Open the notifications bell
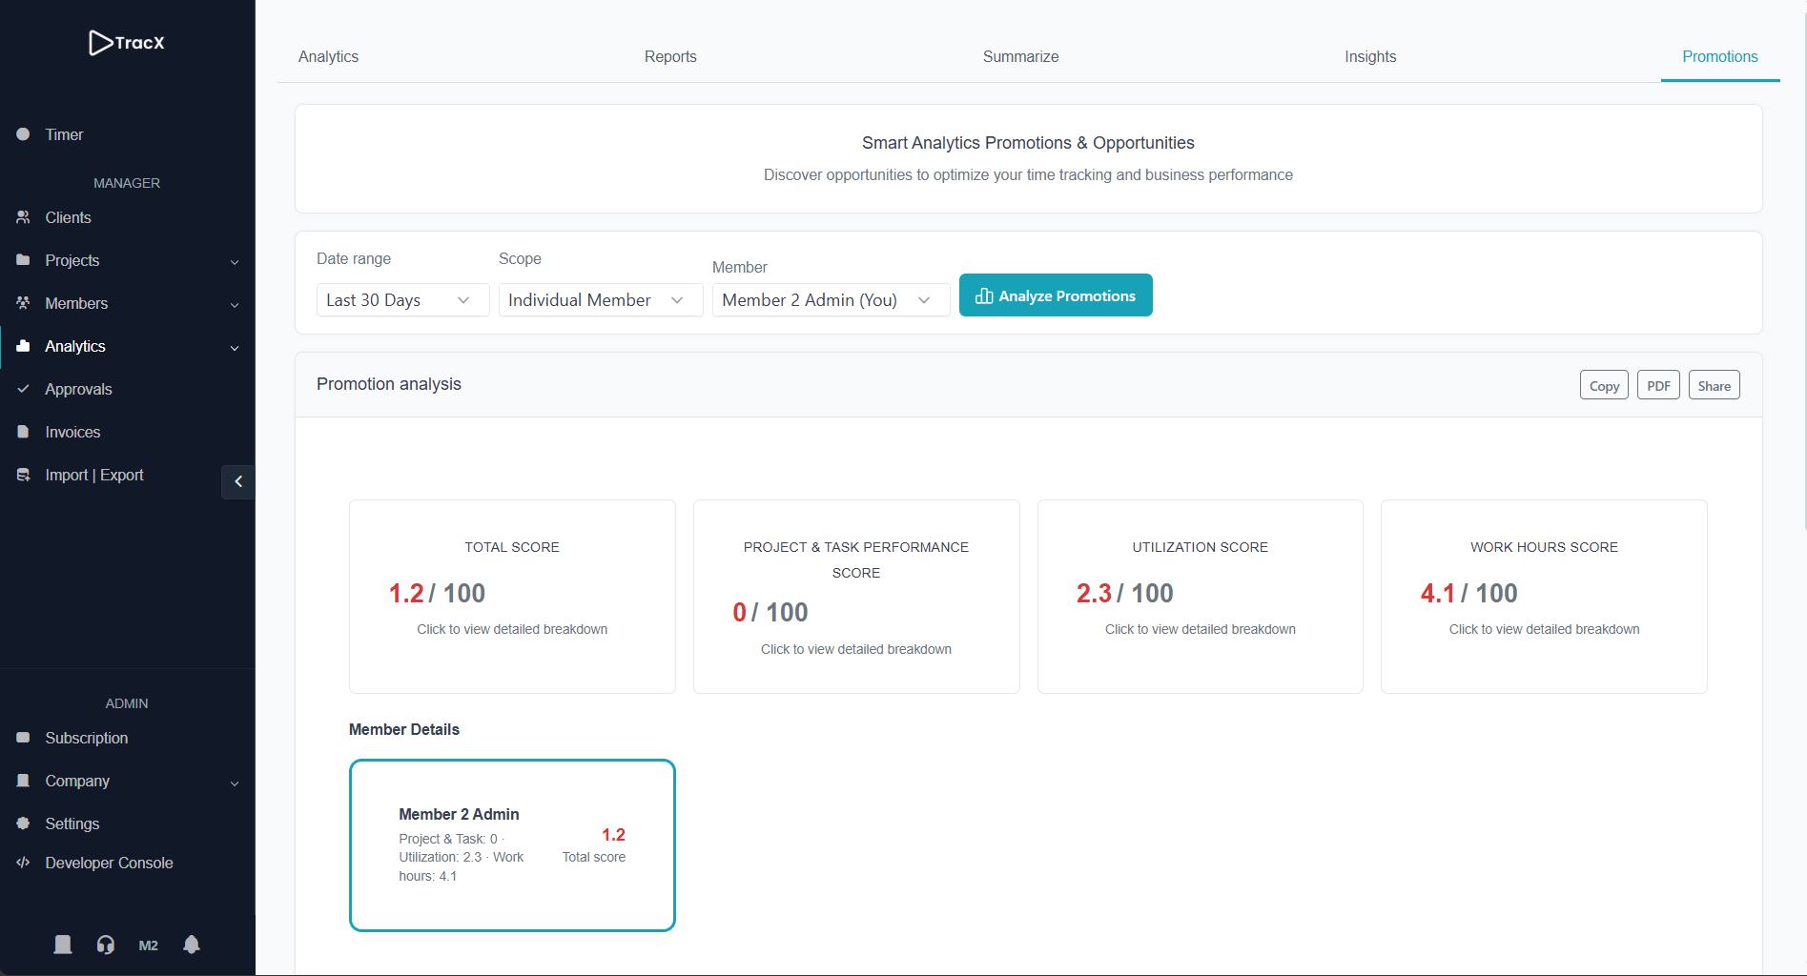This screenshot has width=1807, height=976. pos(192,945)
